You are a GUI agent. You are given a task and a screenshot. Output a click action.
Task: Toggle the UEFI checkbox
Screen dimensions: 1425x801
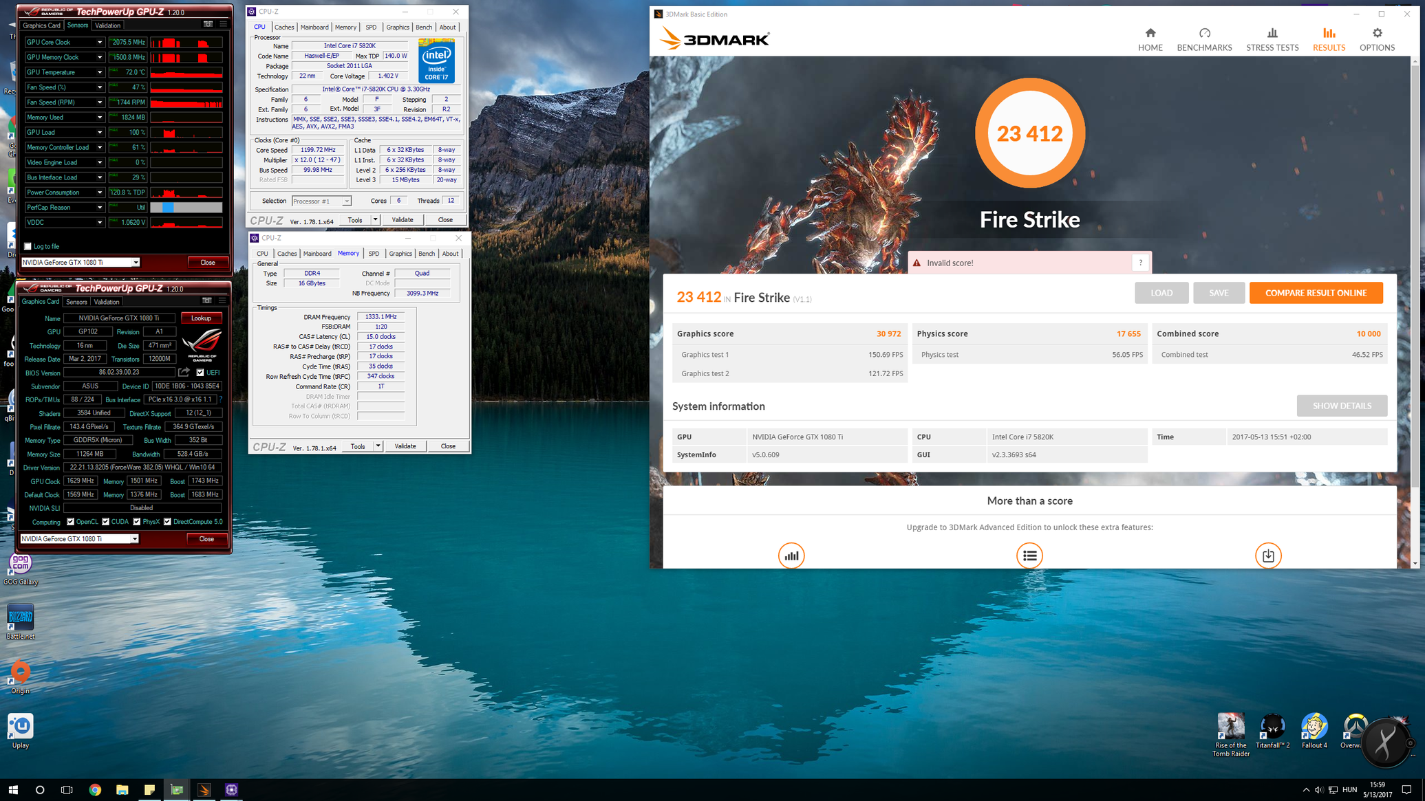(200, 372)
